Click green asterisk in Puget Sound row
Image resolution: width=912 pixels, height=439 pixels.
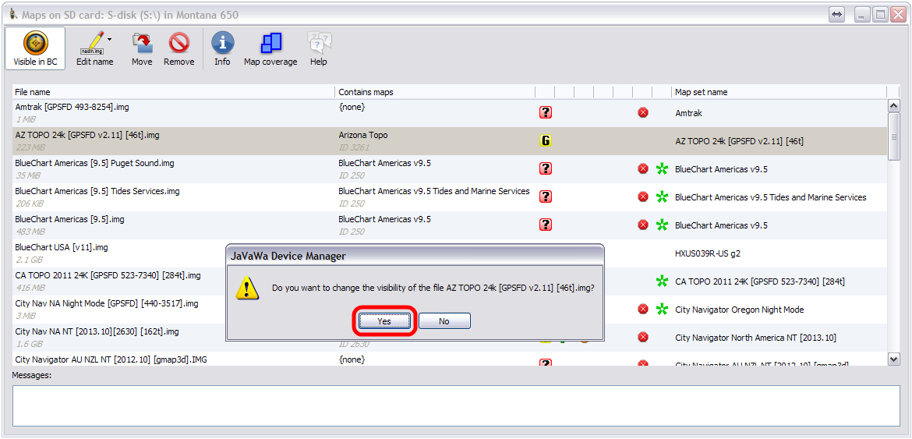tap(662, 168)
